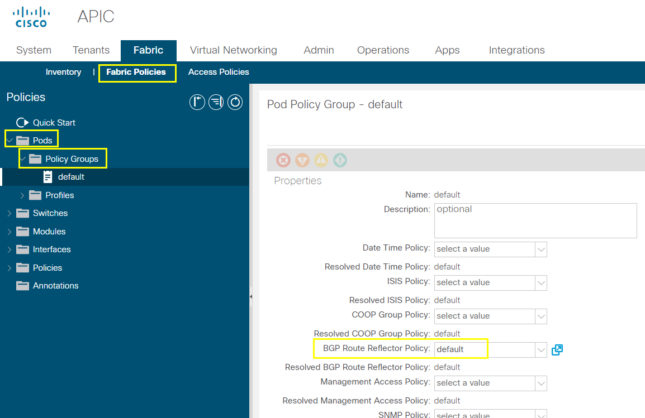Click the Resolved BGP Route Reflector Policy label
Image resolution: width=645 pixels, height=418 pixels.
(x=358, y=367)
